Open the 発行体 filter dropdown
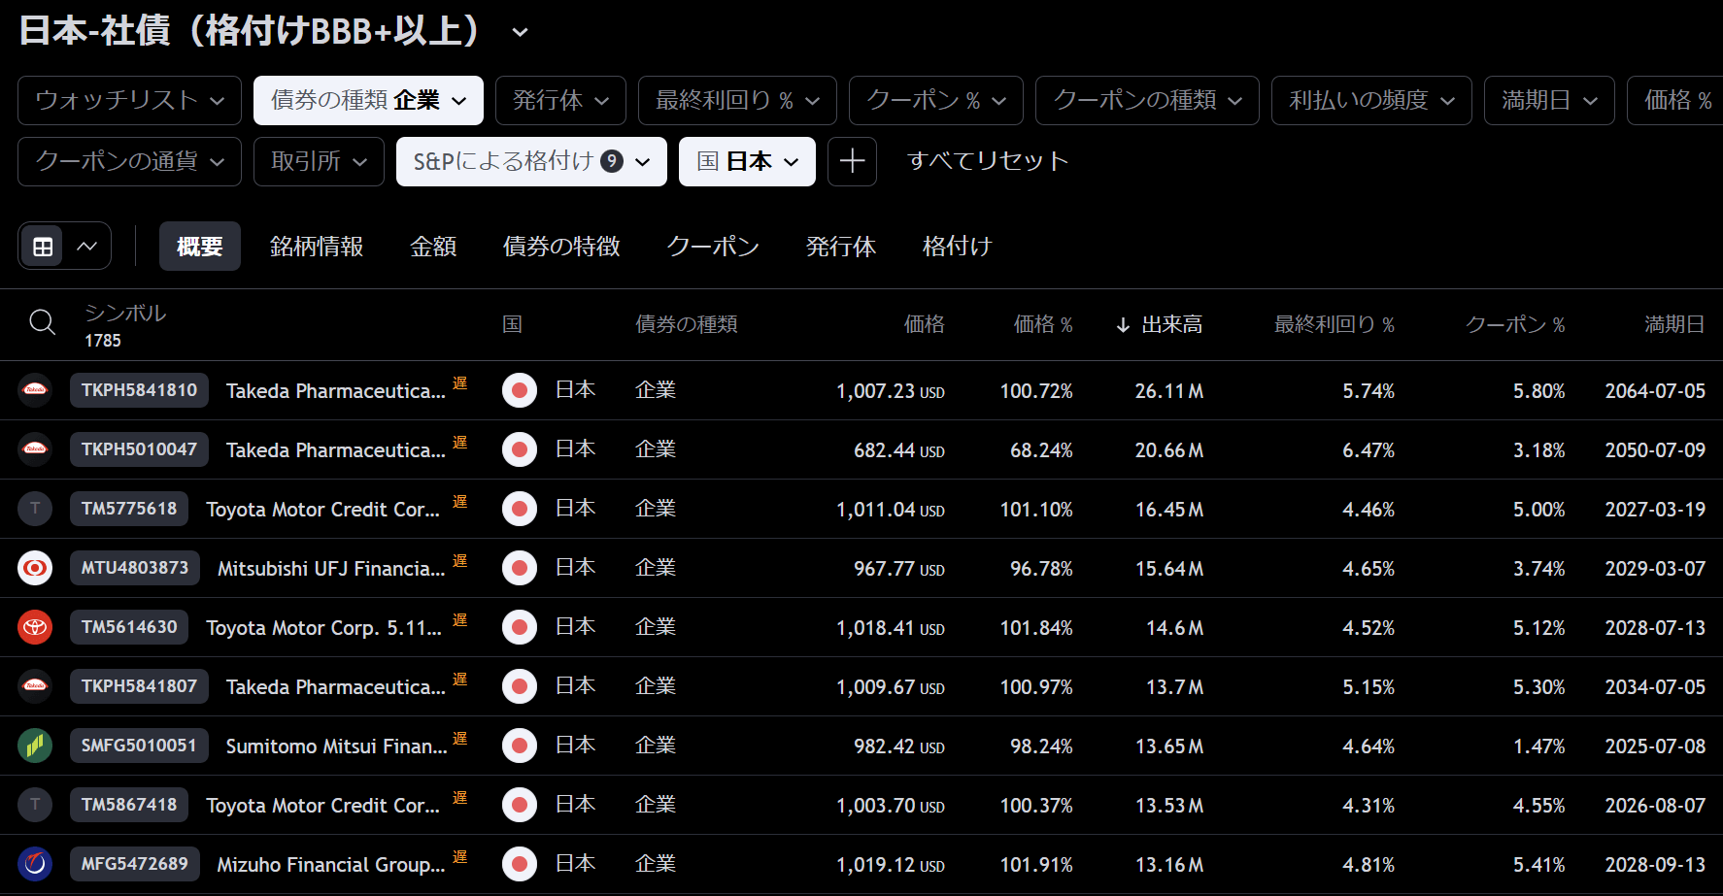The image size is (1723, 896). (560, 101)
